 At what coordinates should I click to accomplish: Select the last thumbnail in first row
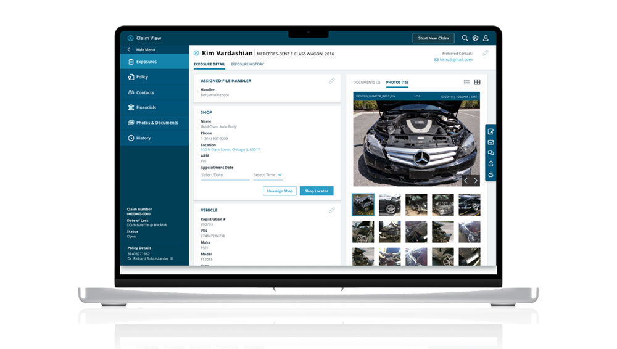point(470,205)
